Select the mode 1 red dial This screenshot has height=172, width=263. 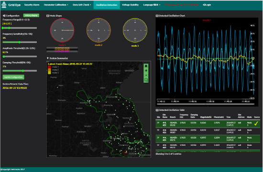point(62,31)
